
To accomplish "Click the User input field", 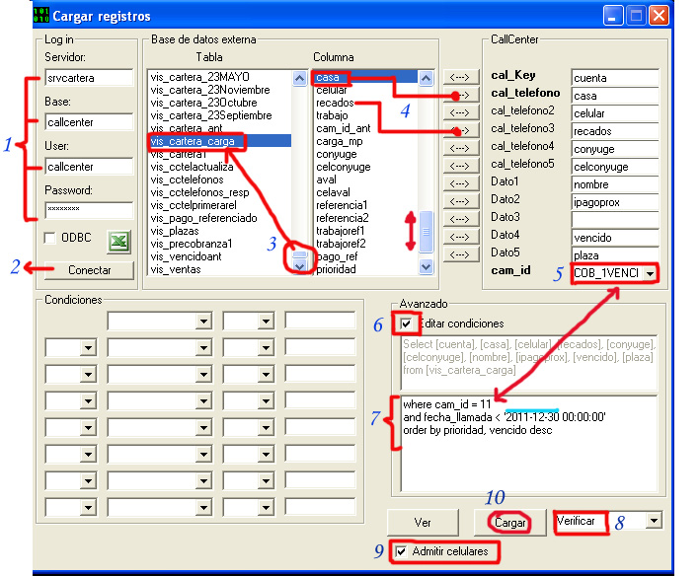I will 89,167.
